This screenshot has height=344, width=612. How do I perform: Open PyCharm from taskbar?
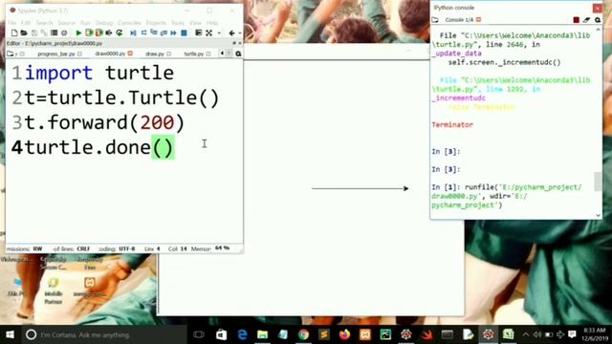click(x=385, y=334)
